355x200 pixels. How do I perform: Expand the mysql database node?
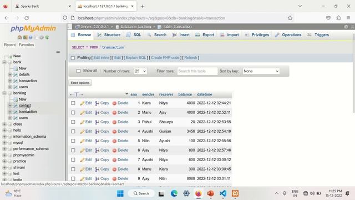click(x=4, y=143)
